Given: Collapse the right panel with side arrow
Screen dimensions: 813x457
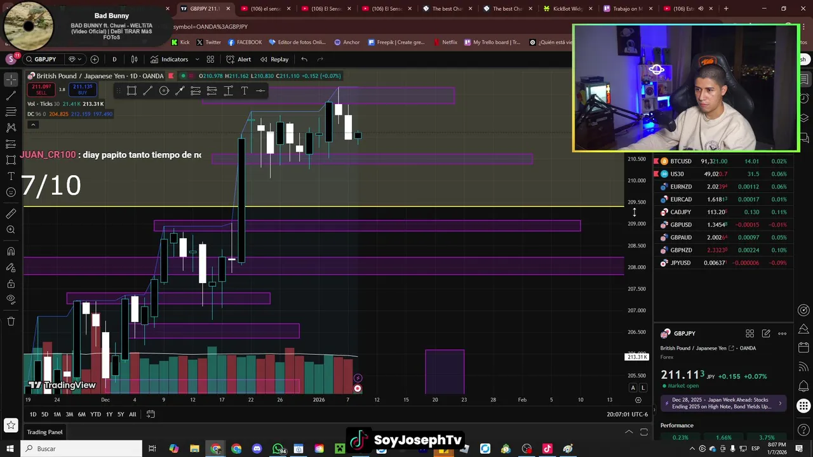Looking at the screenshot, I should [x=654, y=410].
